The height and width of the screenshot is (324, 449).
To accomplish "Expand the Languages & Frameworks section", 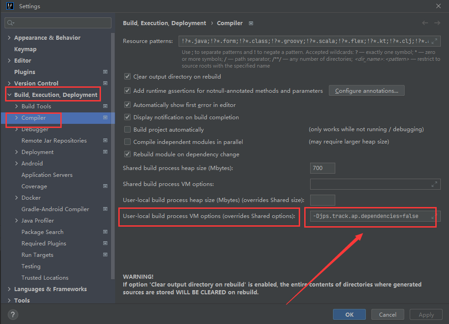I will click(9, 289).
